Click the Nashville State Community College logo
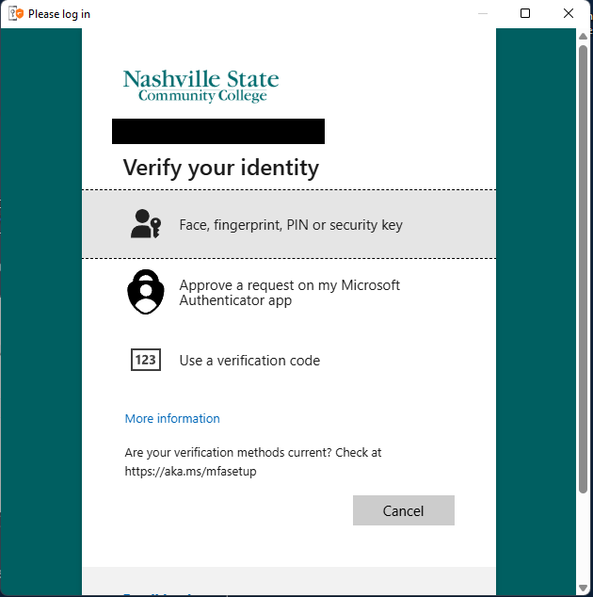 [200, 85]
